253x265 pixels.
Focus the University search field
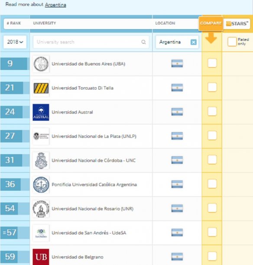pyautogui.click(x=91, y=42)
